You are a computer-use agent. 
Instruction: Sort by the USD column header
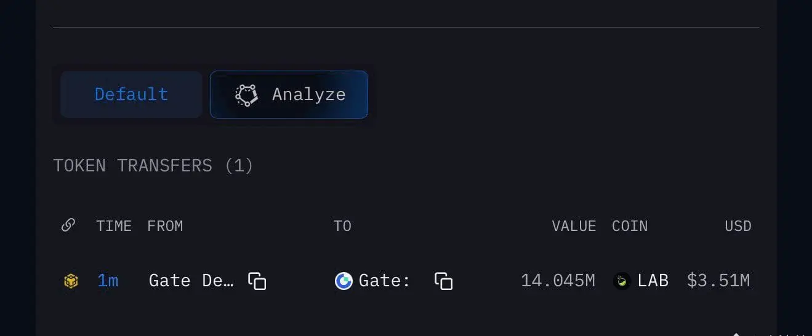pos(738,226)
